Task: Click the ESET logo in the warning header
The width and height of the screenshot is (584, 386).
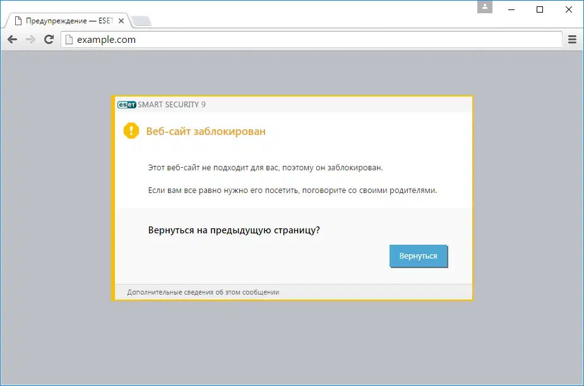Action: 127,105
